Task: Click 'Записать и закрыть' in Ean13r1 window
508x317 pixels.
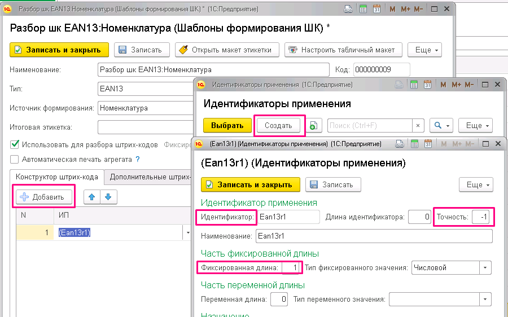Action: click(x=251, y=184)
